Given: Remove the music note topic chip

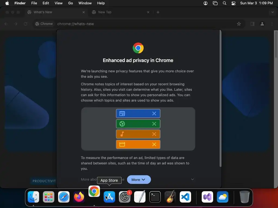Looking at the screenshot, I should (154, 134).
